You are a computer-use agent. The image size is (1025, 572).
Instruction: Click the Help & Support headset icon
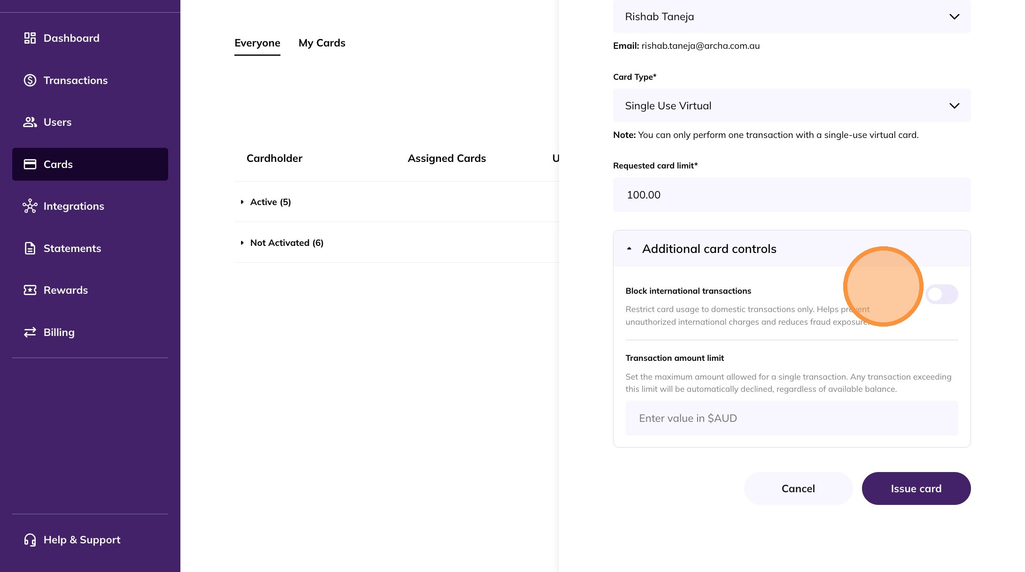pyautogui.click(x=30, y=540)
